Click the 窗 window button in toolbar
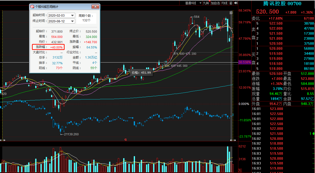The image size is (315, 173). 231,3
